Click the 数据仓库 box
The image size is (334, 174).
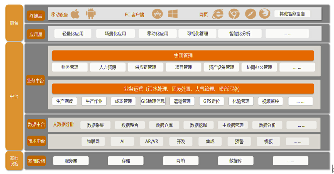tap(164, 125)
